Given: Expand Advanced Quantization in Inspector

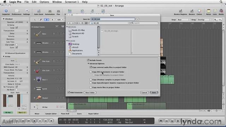Looking at the screenshot, I should (6, 53).
